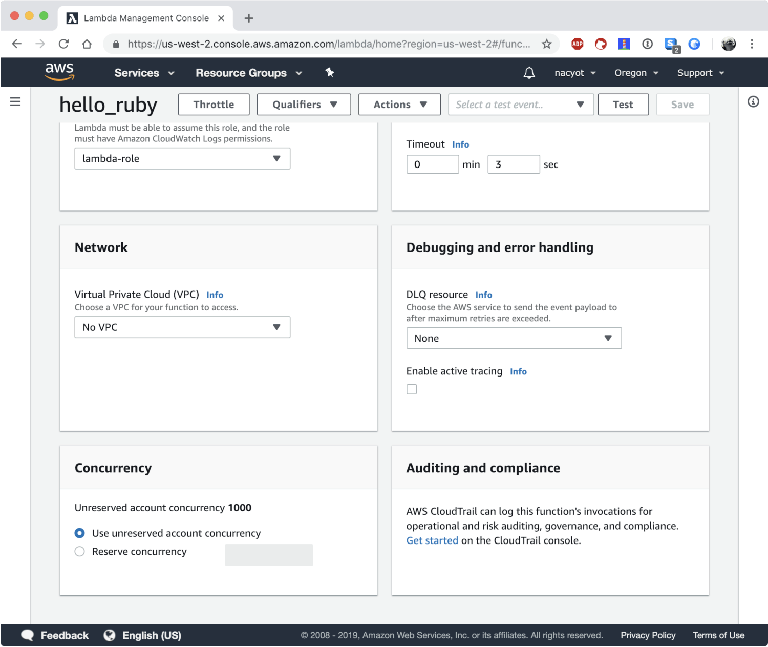The image size is (768, 647).
Task: Click Info link next to VPC
Action: point(215,295)
